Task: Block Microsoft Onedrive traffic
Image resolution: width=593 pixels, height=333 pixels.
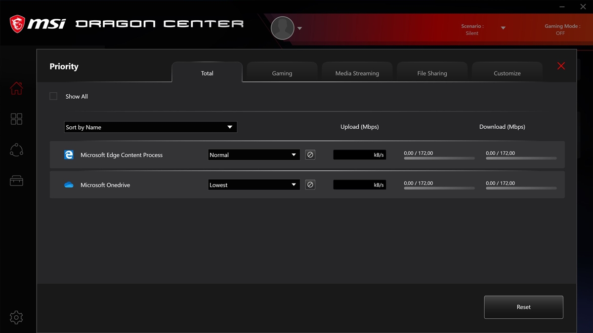Action: tap(310, 185)
